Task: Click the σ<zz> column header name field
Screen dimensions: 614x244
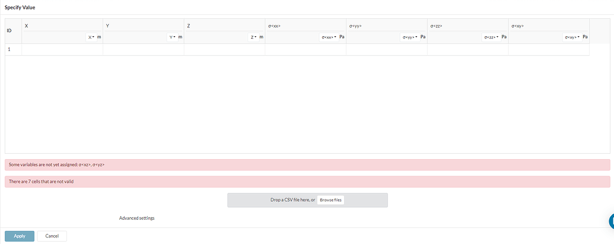Action: [467, 26]
